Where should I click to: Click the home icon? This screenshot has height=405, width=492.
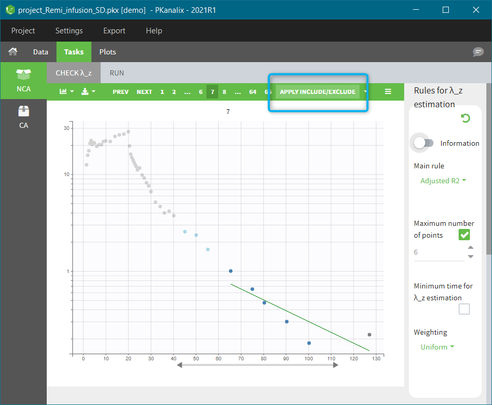13,52
